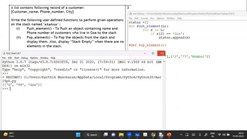Open Task View from the taskbar
247x139 pixels.
pyautogui.click(x=105, y=135)
